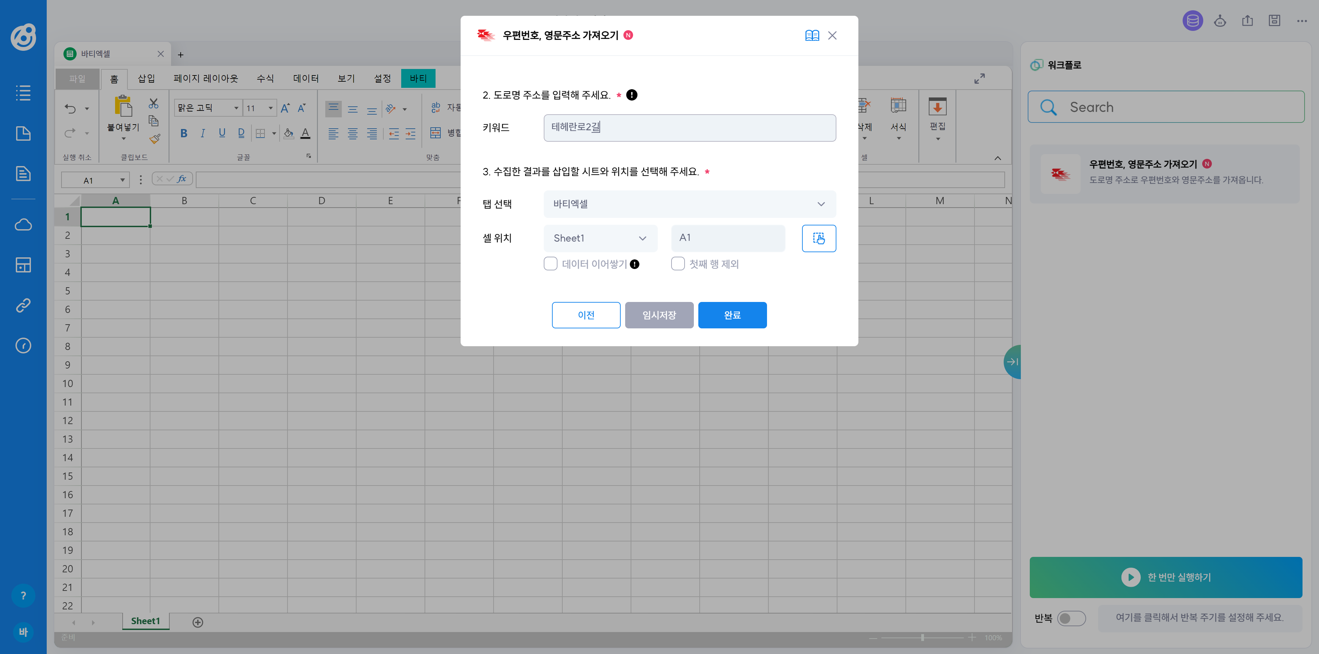Click the help question mark icon

point(23,596)
